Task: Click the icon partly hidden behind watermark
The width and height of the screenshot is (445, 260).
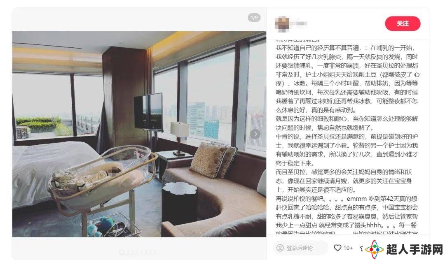Action: tap(362, 248)
